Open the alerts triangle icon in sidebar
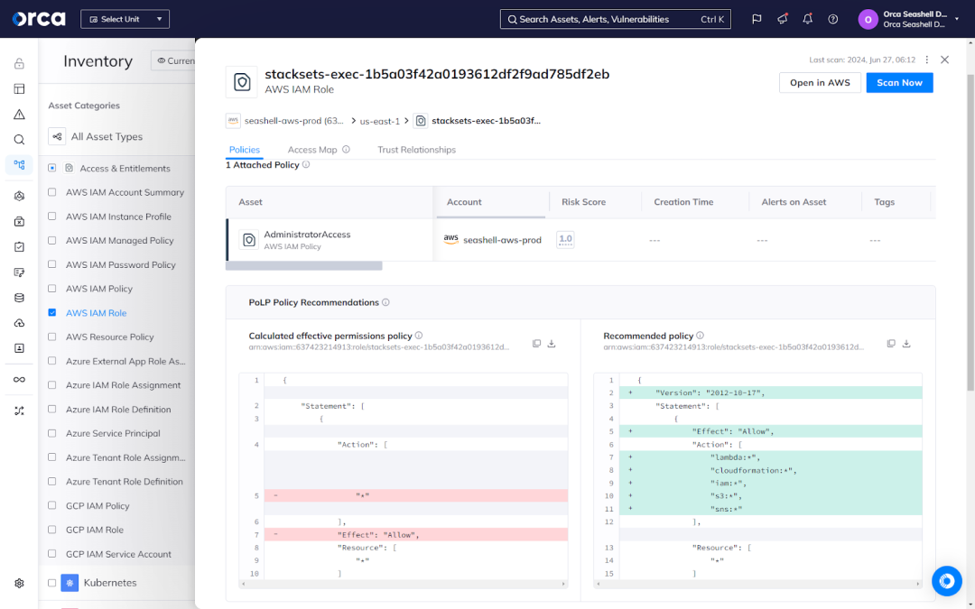Screen dimensions: 975x609 [19, 115]
